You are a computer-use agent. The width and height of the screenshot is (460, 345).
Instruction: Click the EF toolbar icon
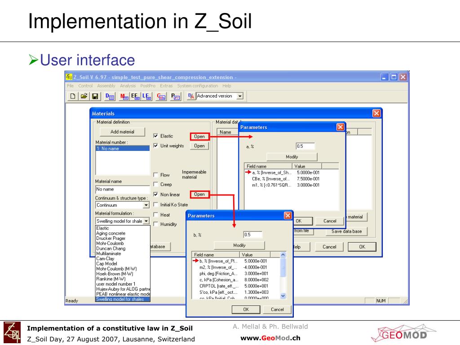pyautogui.click(x=135, y=96)
